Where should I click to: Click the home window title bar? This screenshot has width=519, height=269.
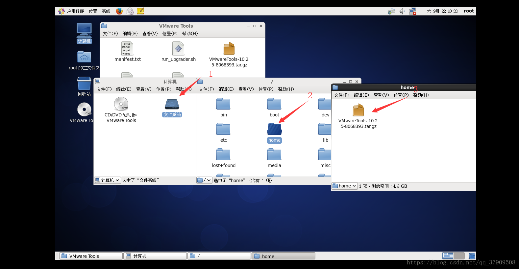[x=404, y=87]
